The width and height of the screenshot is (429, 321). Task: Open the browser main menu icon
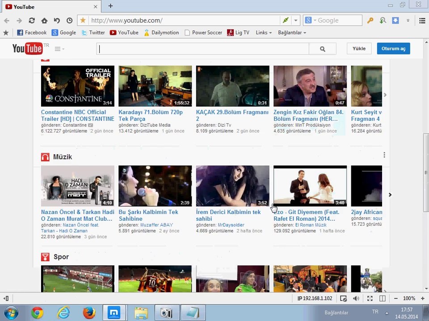tap(422, 21)
